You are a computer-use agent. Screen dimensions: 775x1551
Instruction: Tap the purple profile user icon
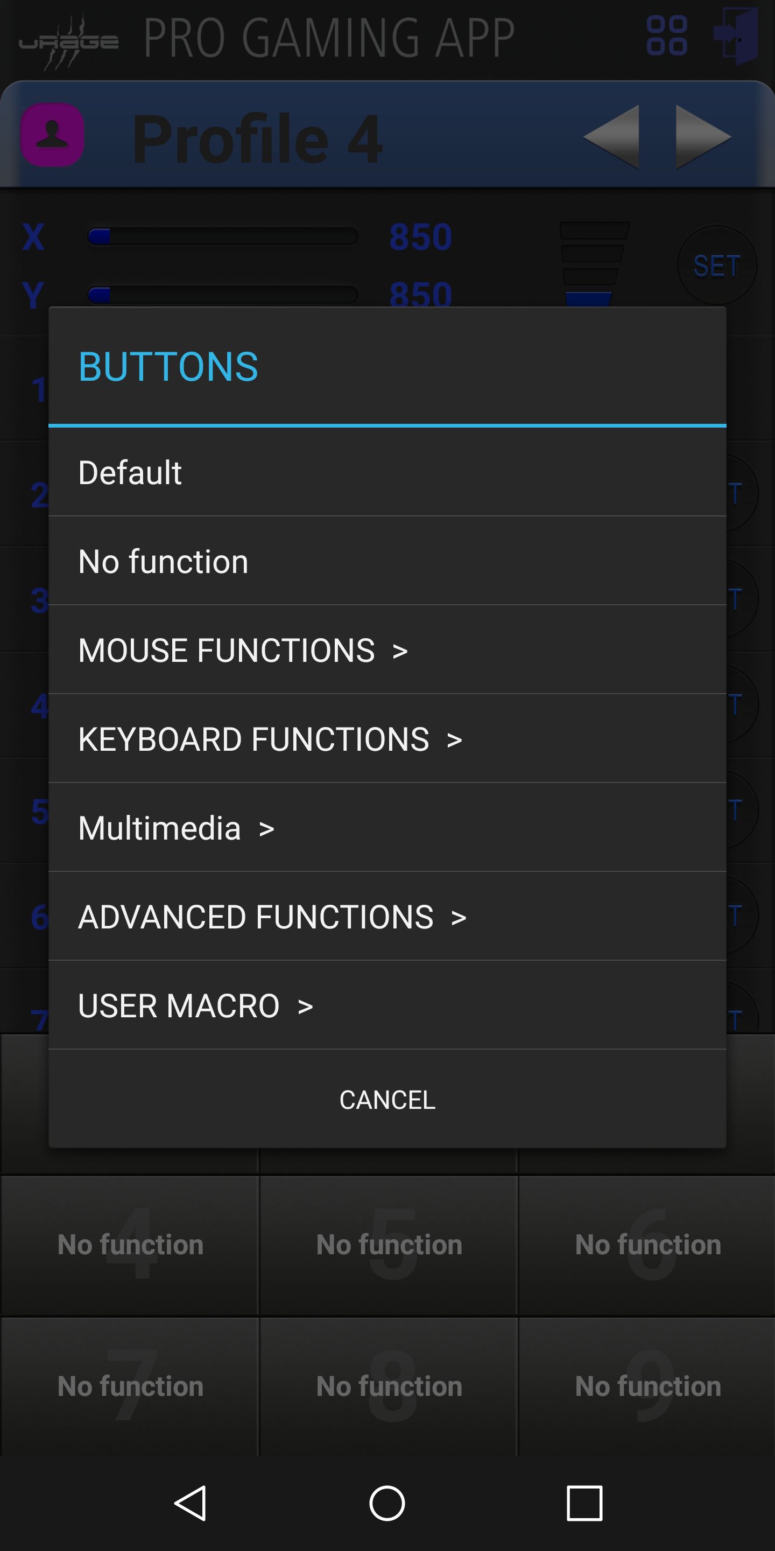[52, 134]
